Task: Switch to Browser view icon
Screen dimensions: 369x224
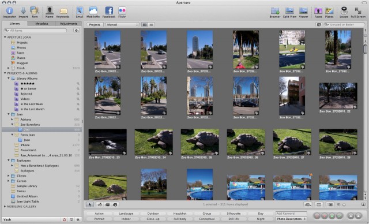Action: 274,11
